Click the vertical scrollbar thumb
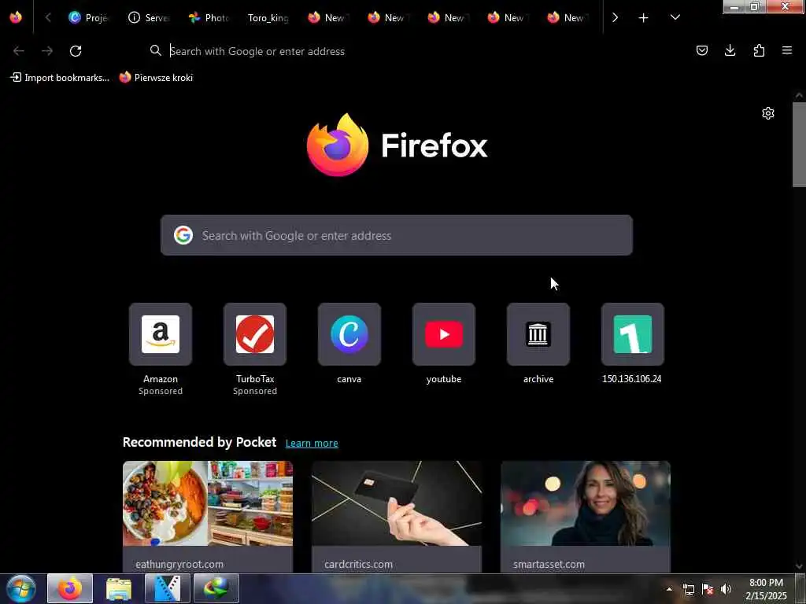Viewport: 806px width, 604px height. [799, 145]
